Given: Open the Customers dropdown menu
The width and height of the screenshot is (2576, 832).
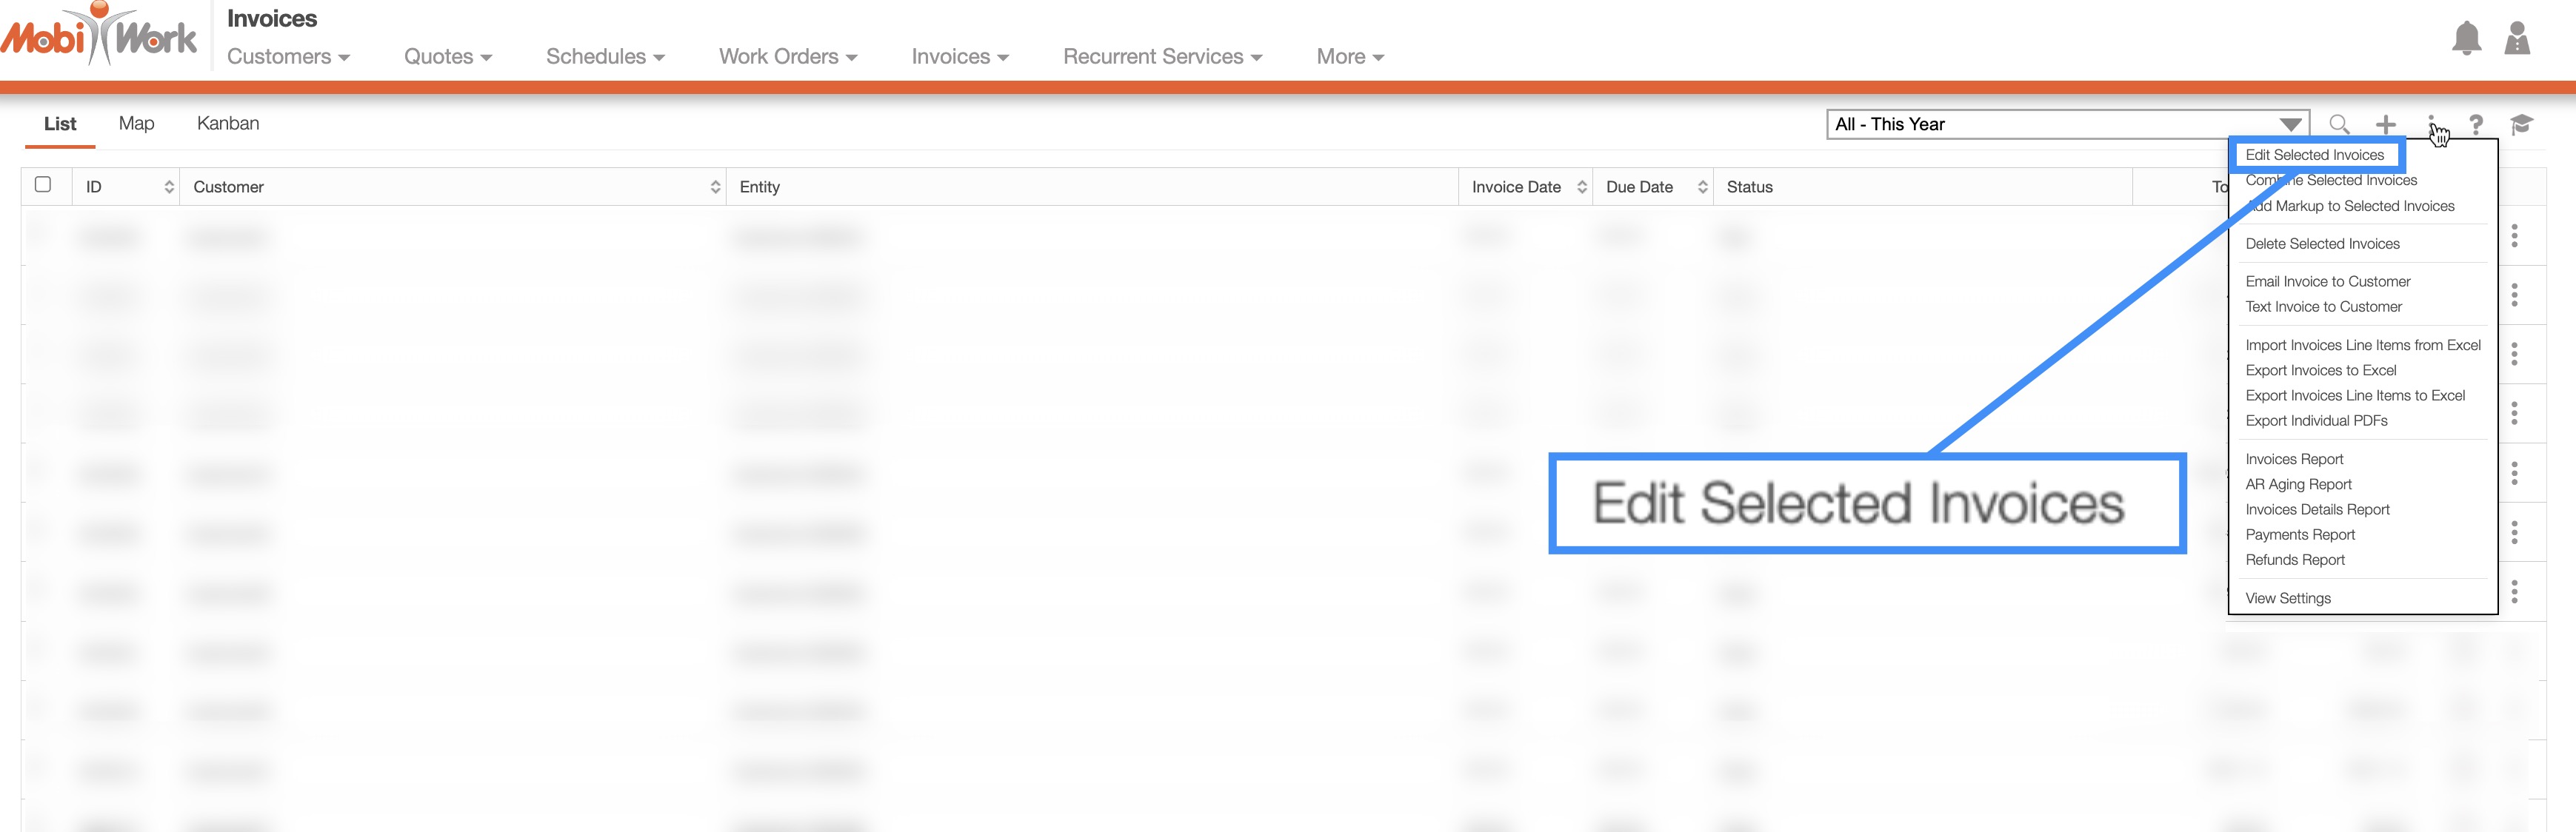Looking at the screenshot, I should coord(288,57).
